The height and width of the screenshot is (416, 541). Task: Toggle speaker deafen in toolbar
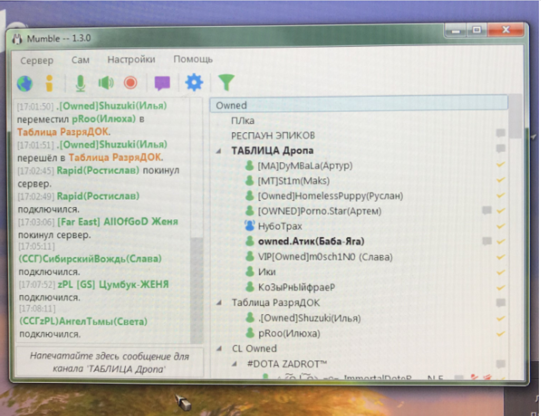(105, 83)
